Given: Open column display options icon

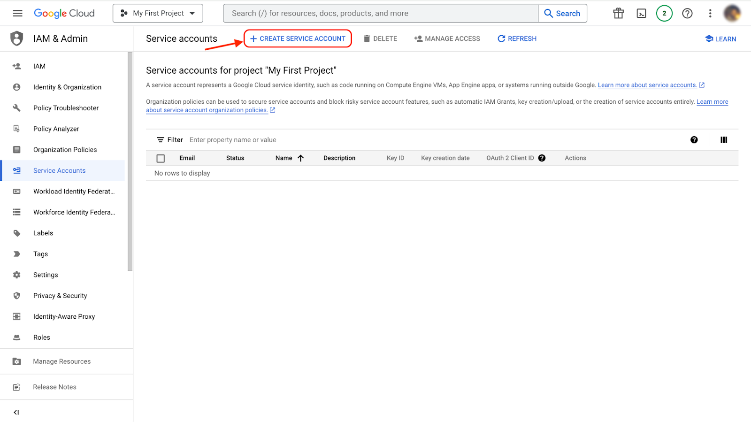Looking at the screenshot, I should 724,140.
